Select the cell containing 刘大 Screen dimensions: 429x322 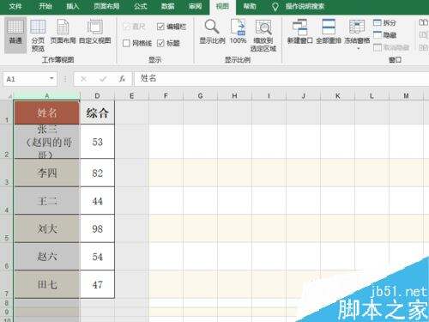click(47, 228)
